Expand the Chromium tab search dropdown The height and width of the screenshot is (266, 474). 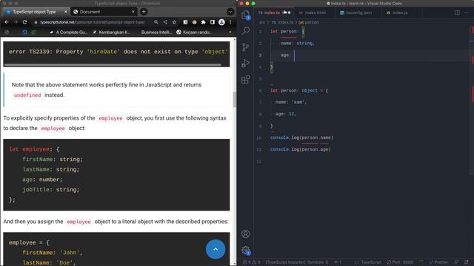pos(230,12)
